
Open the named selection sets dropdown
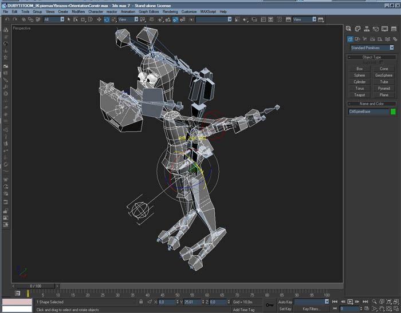tap(214, 19)
